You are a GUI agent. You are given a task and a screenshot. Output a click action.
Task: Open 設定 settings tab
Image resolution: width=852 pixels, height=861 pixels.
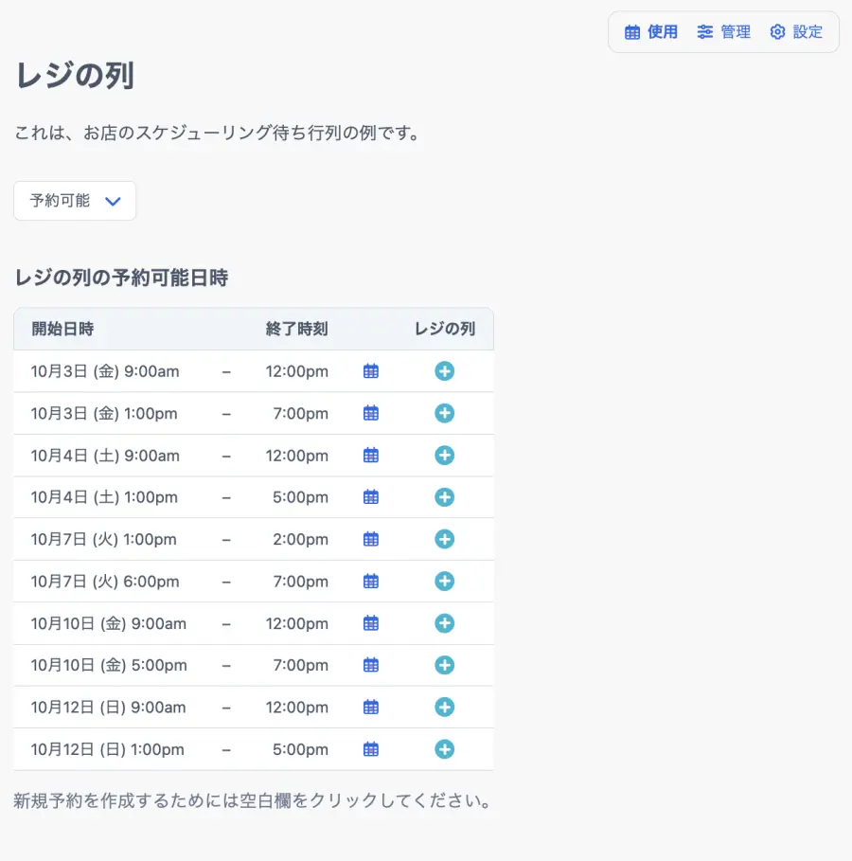tap(796, 32)
